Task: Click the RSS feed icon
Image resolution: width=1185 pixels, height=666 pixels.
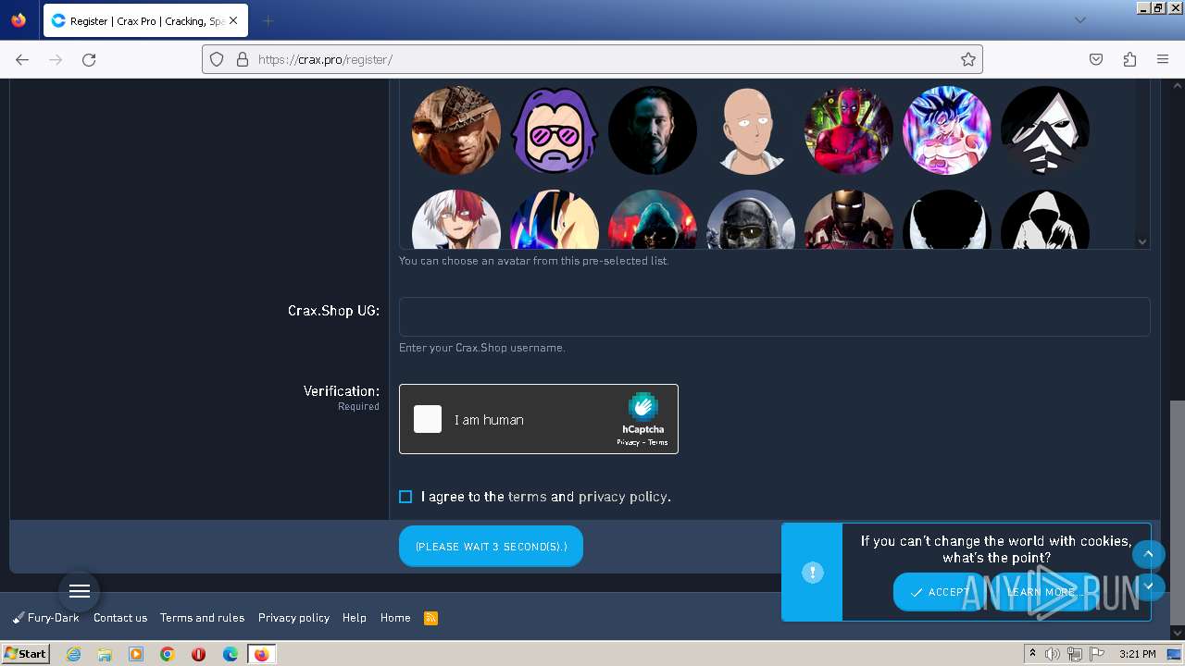Action: click(430, 618)
